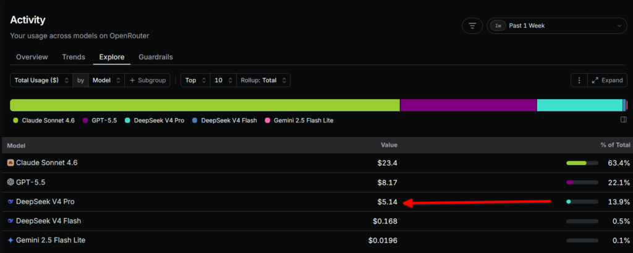This screenshot has width=633, height=253.
Task: Click the 0.1% progress bar
Action: 582,241
